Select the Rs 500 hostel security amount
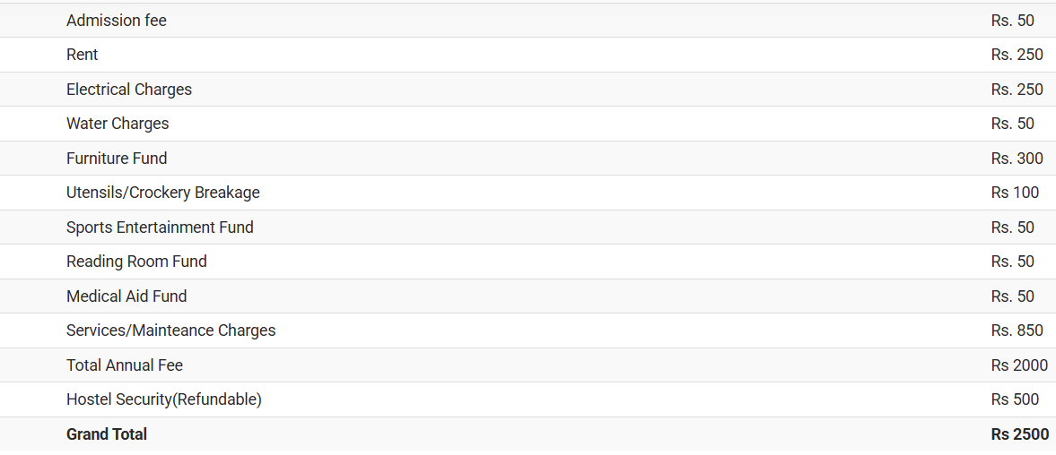The width and height of the screenshot is (1056, 455). (1015, 399)
